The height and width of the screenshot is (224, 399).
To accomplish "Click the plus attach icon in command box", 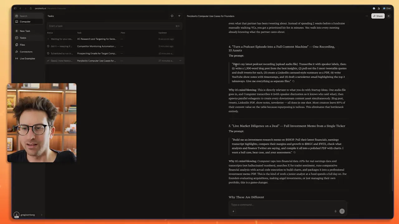I will pos(233,211).
